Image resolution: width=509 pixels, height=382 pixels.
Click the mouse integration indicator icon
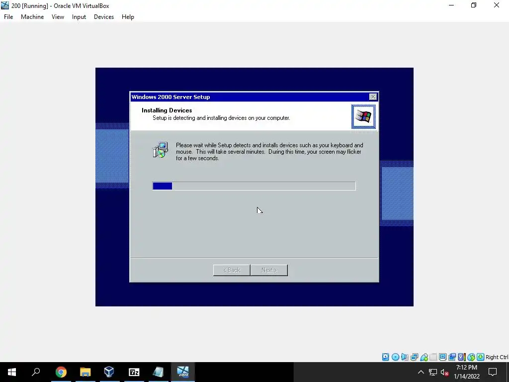click(x=471, y=357)
